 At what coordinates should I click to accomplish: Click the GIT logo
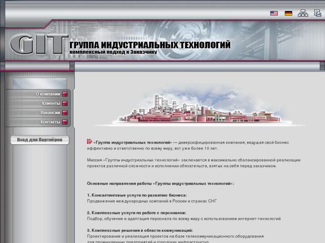tap(39, 44)
